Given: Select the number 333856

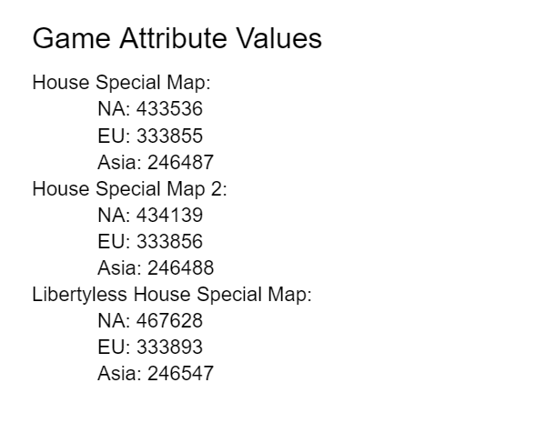Looking at the screenshot, I should click(x=169, y=242).
